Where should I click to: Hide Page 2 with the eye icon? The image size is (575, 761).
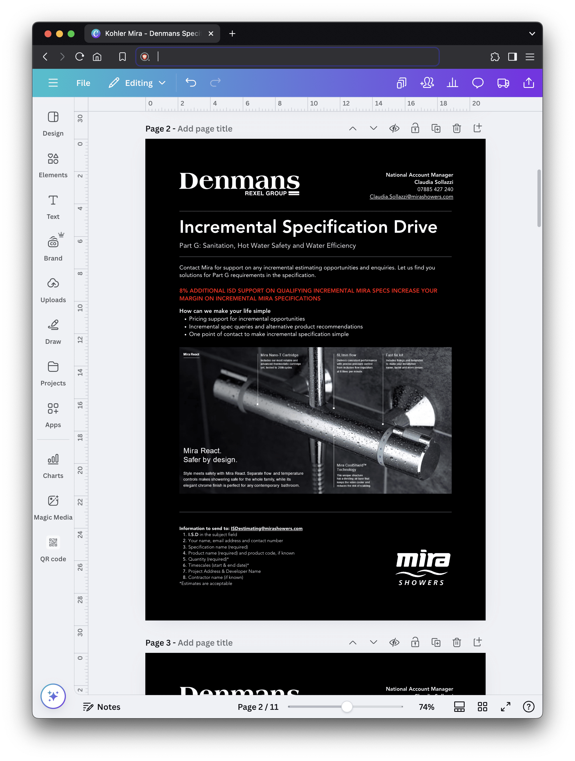[394, 129]
